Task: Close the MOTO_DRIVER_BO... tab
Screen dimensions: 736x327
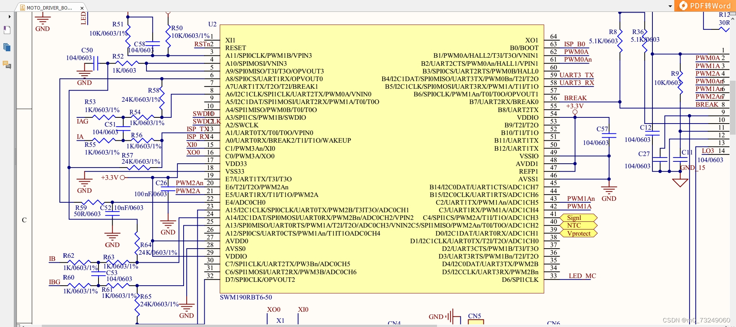Action: [82, 8]
